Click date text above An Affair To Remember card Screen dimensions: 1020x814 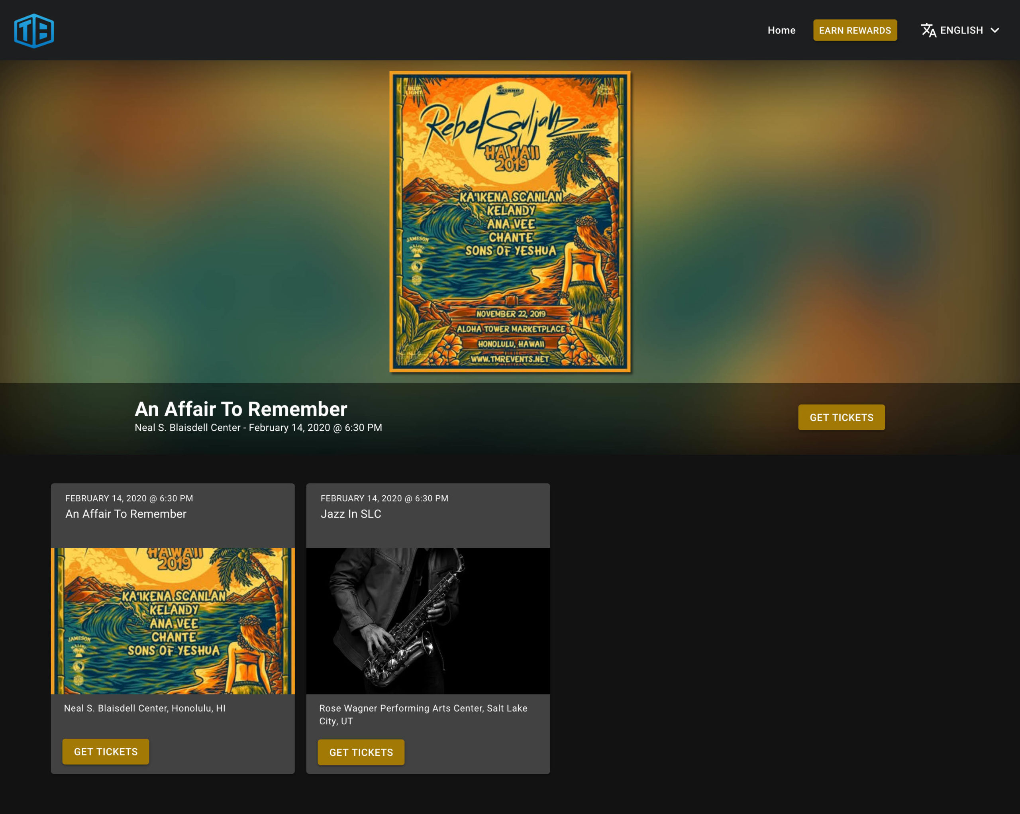129,498
